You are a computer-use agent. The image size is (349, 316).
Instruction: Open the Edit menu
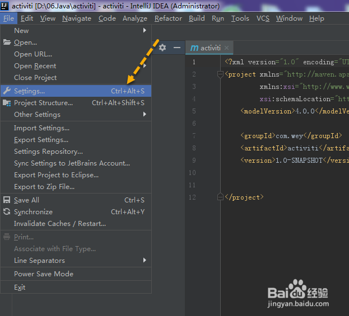click(27, 18)
